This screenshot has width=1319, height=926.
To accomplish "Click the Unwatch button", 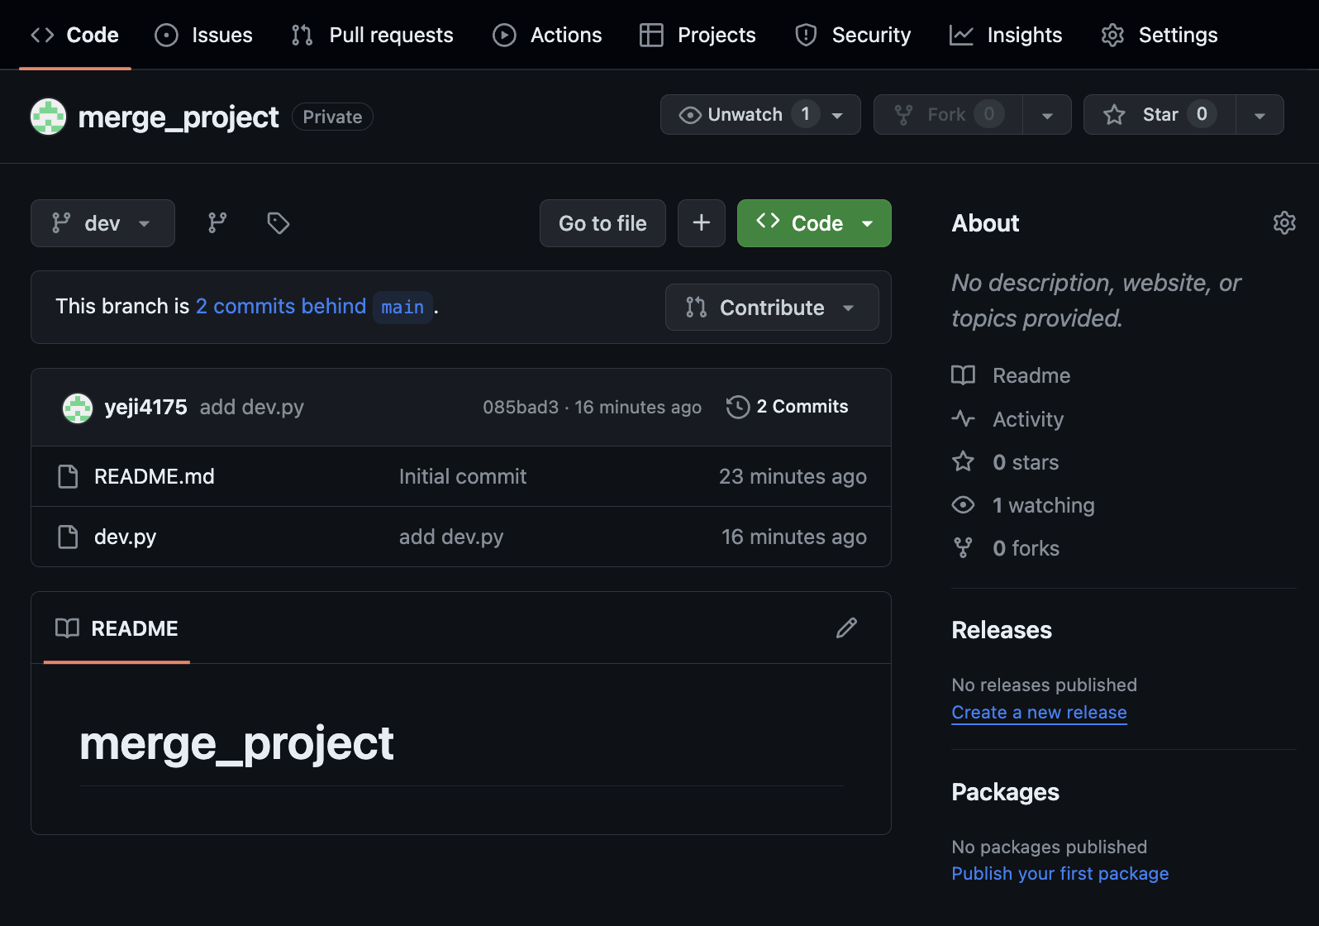I will click(760, 114).
